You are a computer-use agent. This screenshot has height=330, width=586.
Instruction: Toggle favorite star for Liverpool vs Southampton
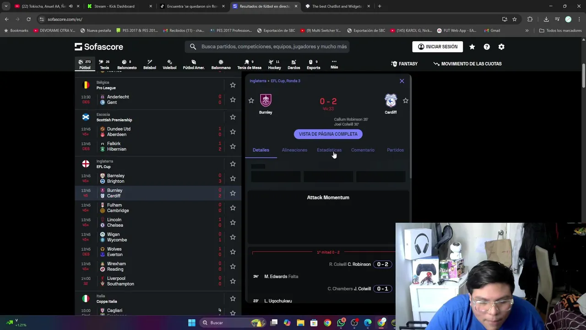pyautogui.click(x=233, y=281)
